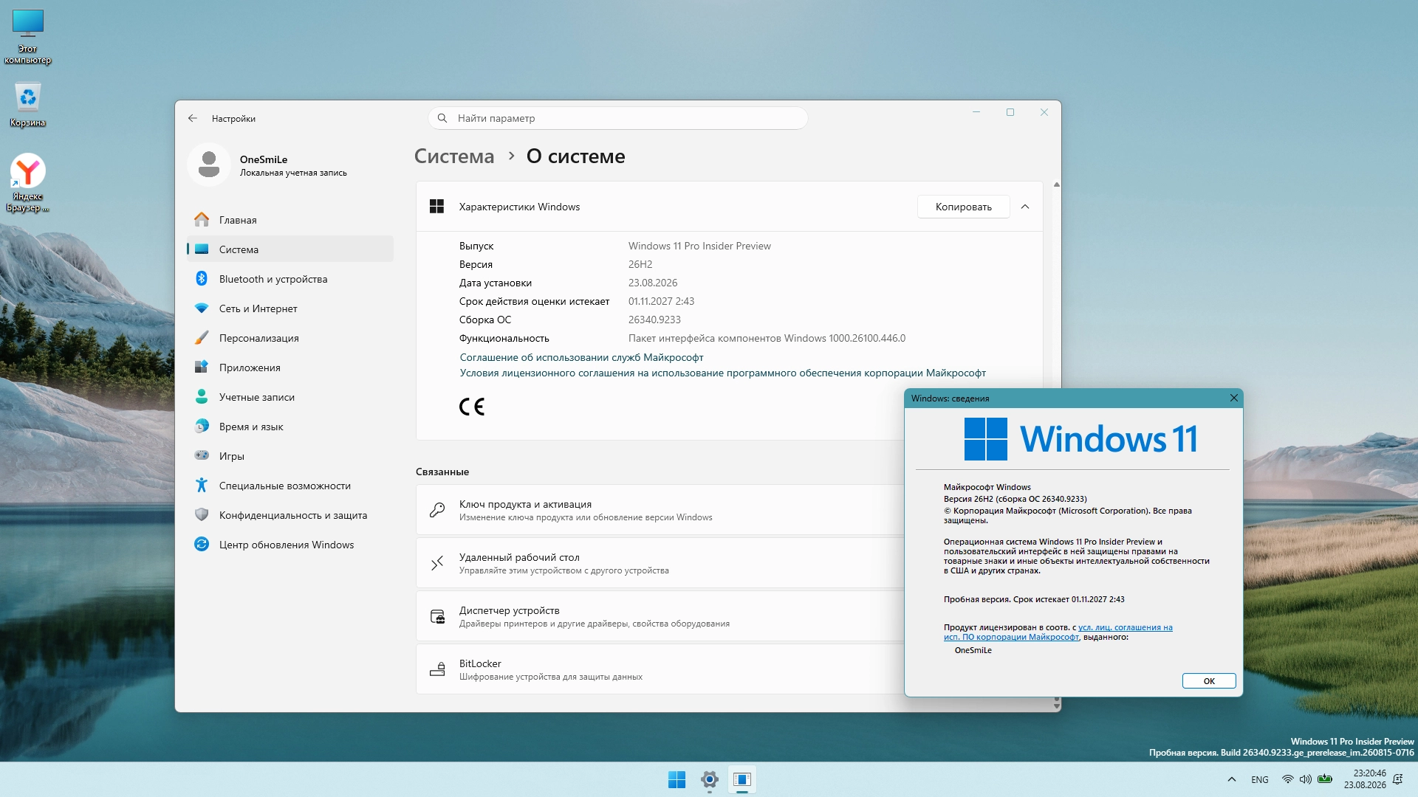The width and height of the screenshot is (1418, 797).
Task: Select the build number 26340.9233 value
Action: (x=654, y=320)
